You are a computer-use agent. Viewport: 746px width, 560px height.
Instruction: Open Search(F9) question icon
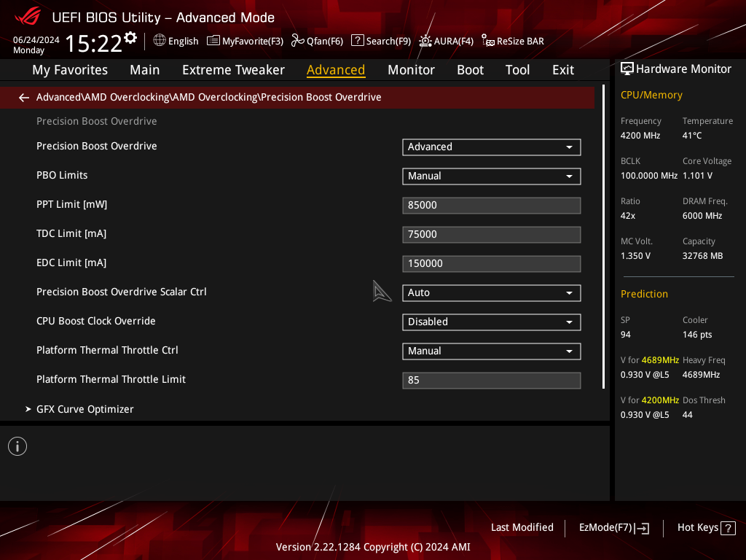[357, 41]
